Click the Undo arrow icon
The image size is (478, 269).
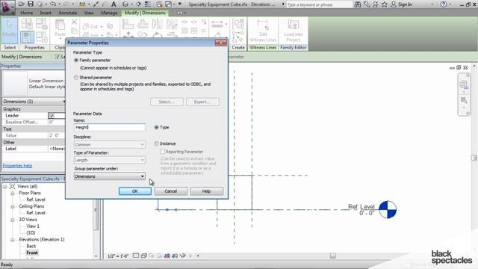coord(53,4)
